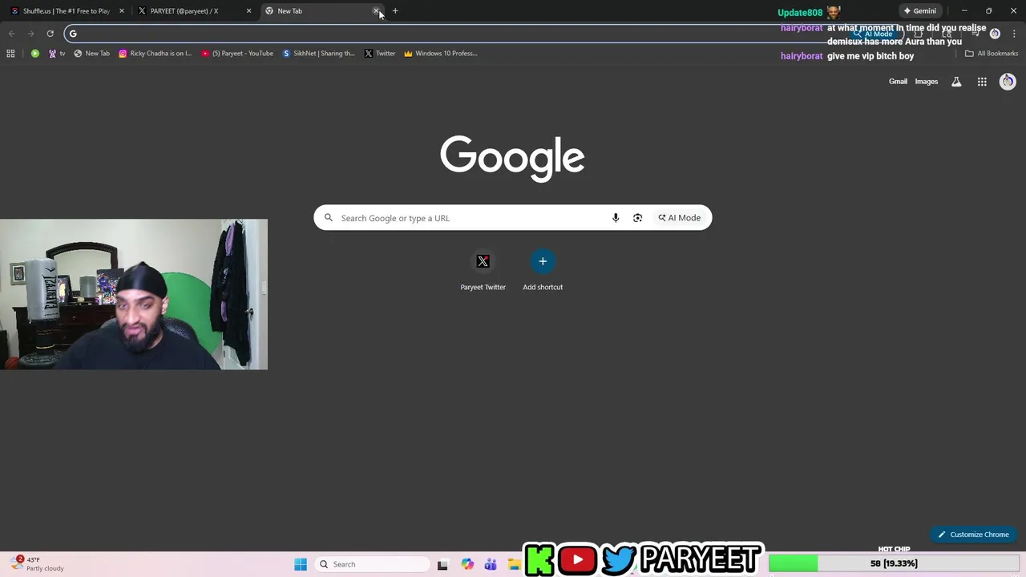The height and width of the screenshot is (577, 1026).
Task: Open the Chrome three-dot menu
Action: point(1014,34)
